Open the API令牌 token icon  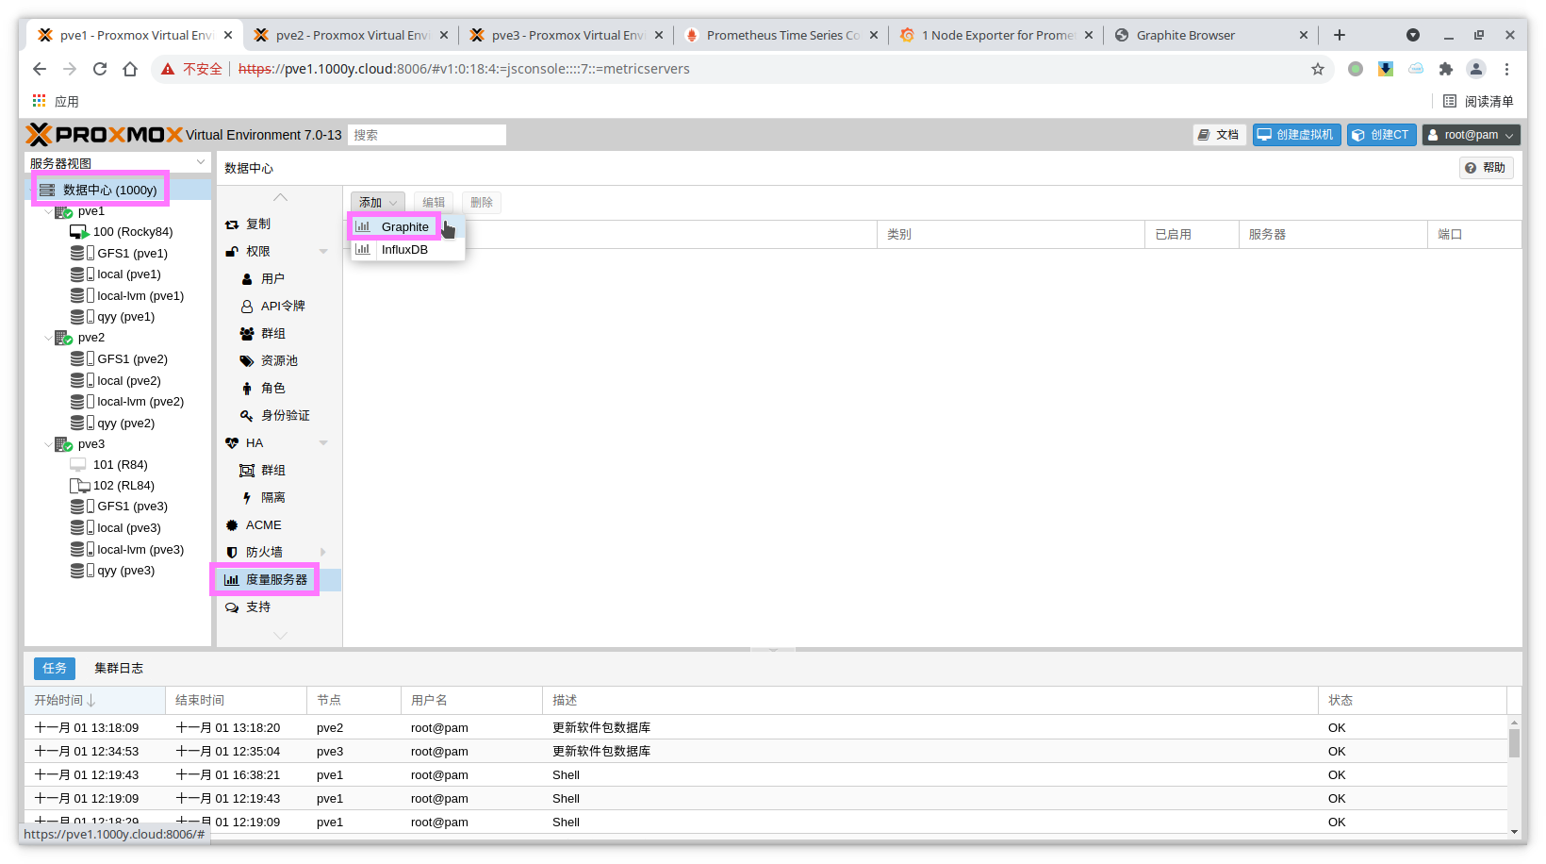[247, 307]
